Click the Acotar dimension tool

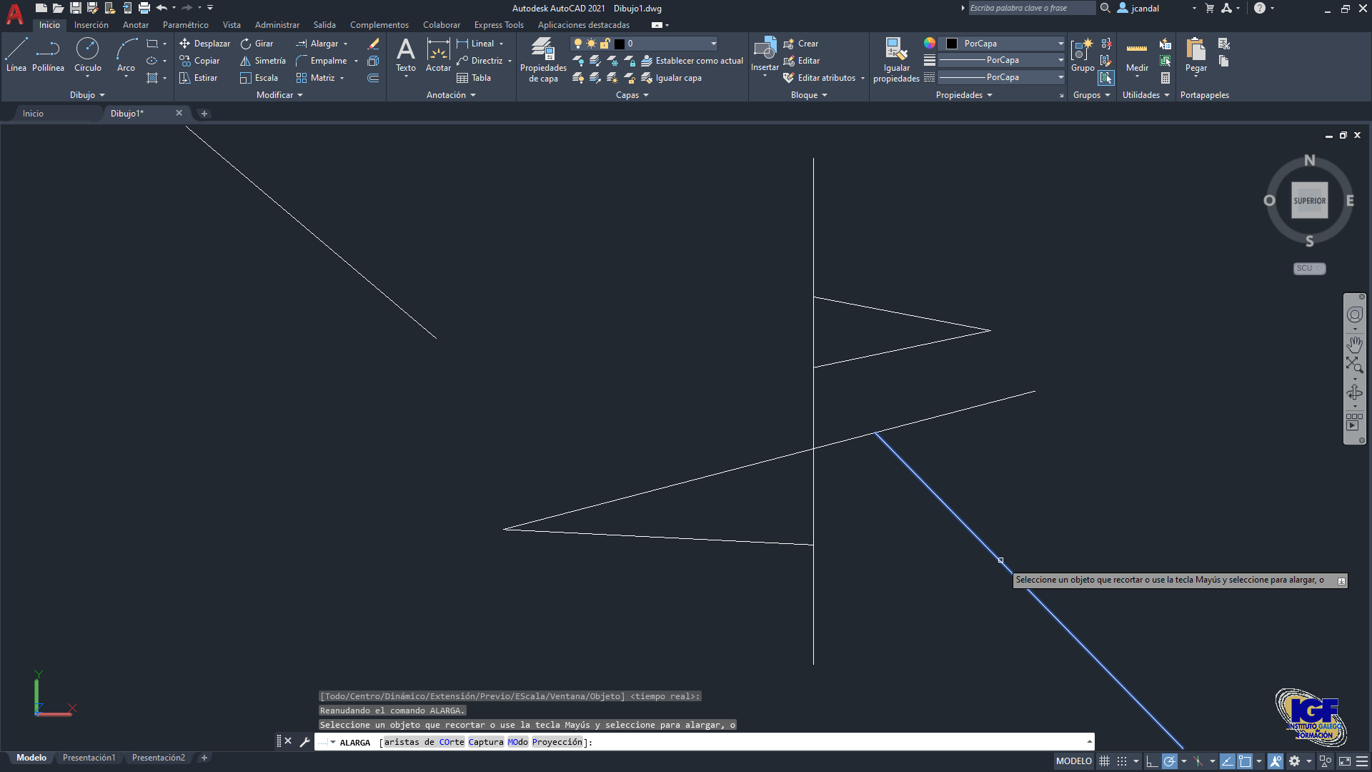point(438,55)
